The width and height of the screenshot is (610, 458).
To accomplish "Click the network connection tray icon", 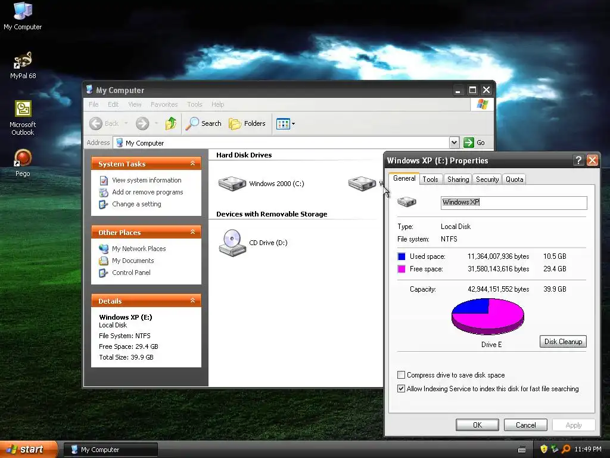I will pos(555,449).
